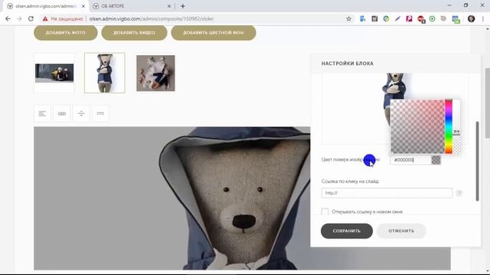Click the blue translate extension icon
This screenshot has width=490, height=275.
[x=363, y=18]
